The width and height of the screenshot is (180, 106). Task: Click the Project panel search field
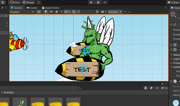(110, 88)
